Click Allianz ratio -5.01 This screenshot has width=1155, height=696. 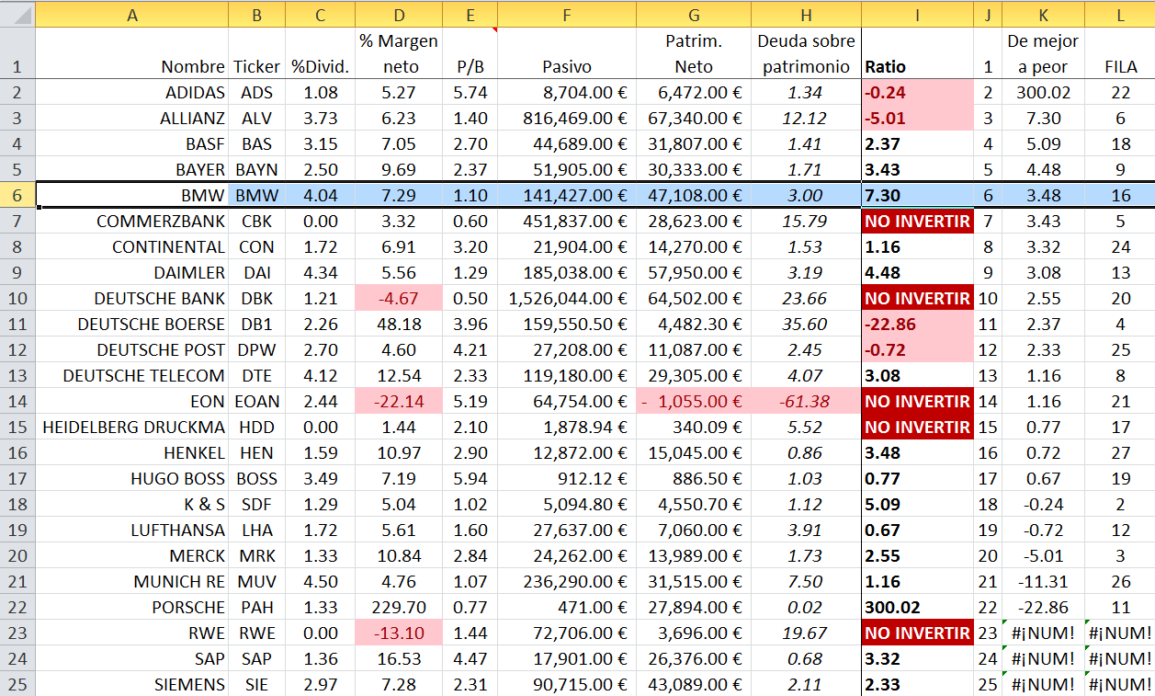917,118
